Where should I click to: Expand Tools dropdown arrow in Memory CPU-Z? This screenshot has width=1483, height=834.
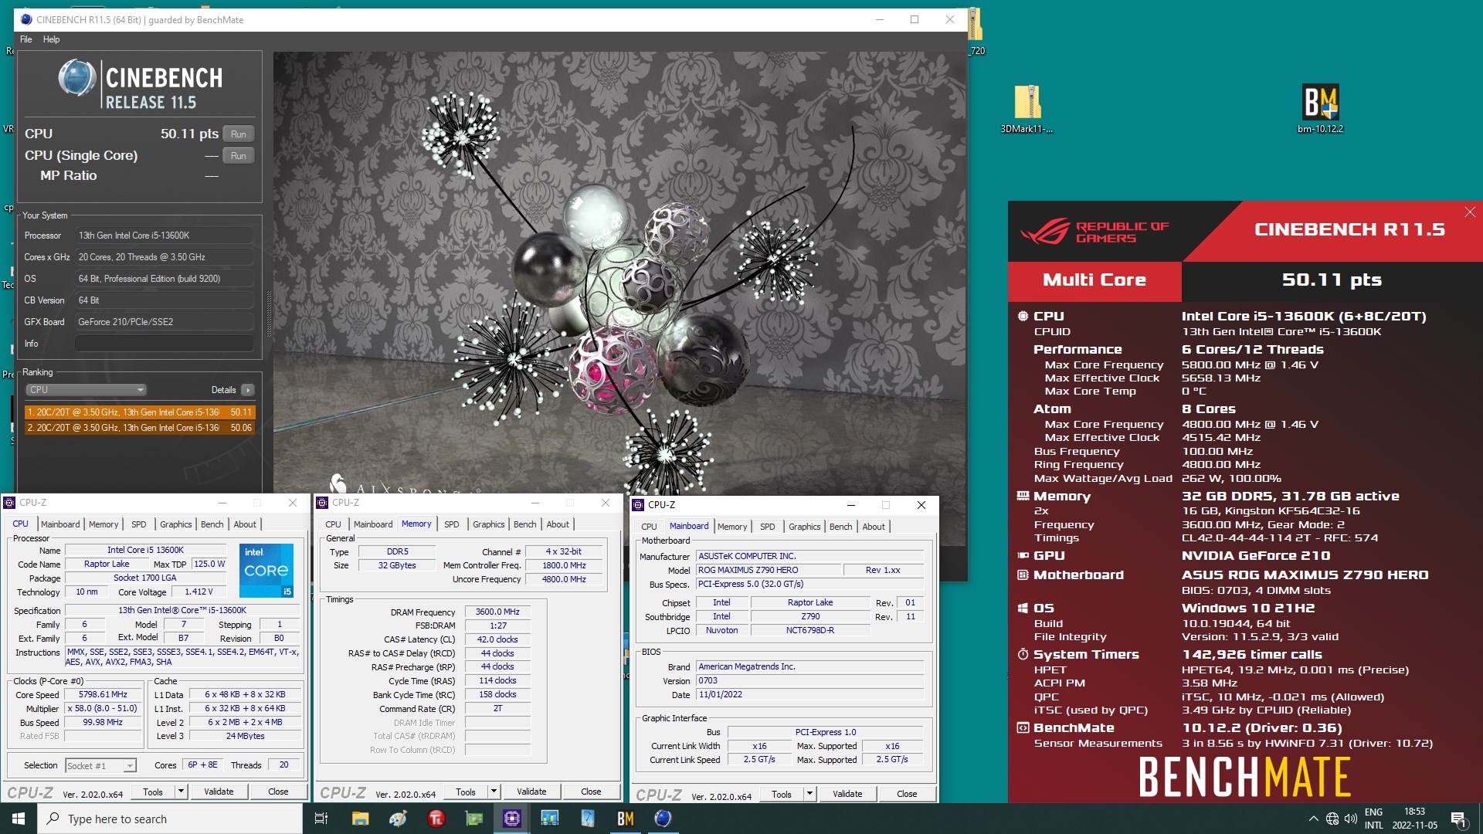(494, 792)
